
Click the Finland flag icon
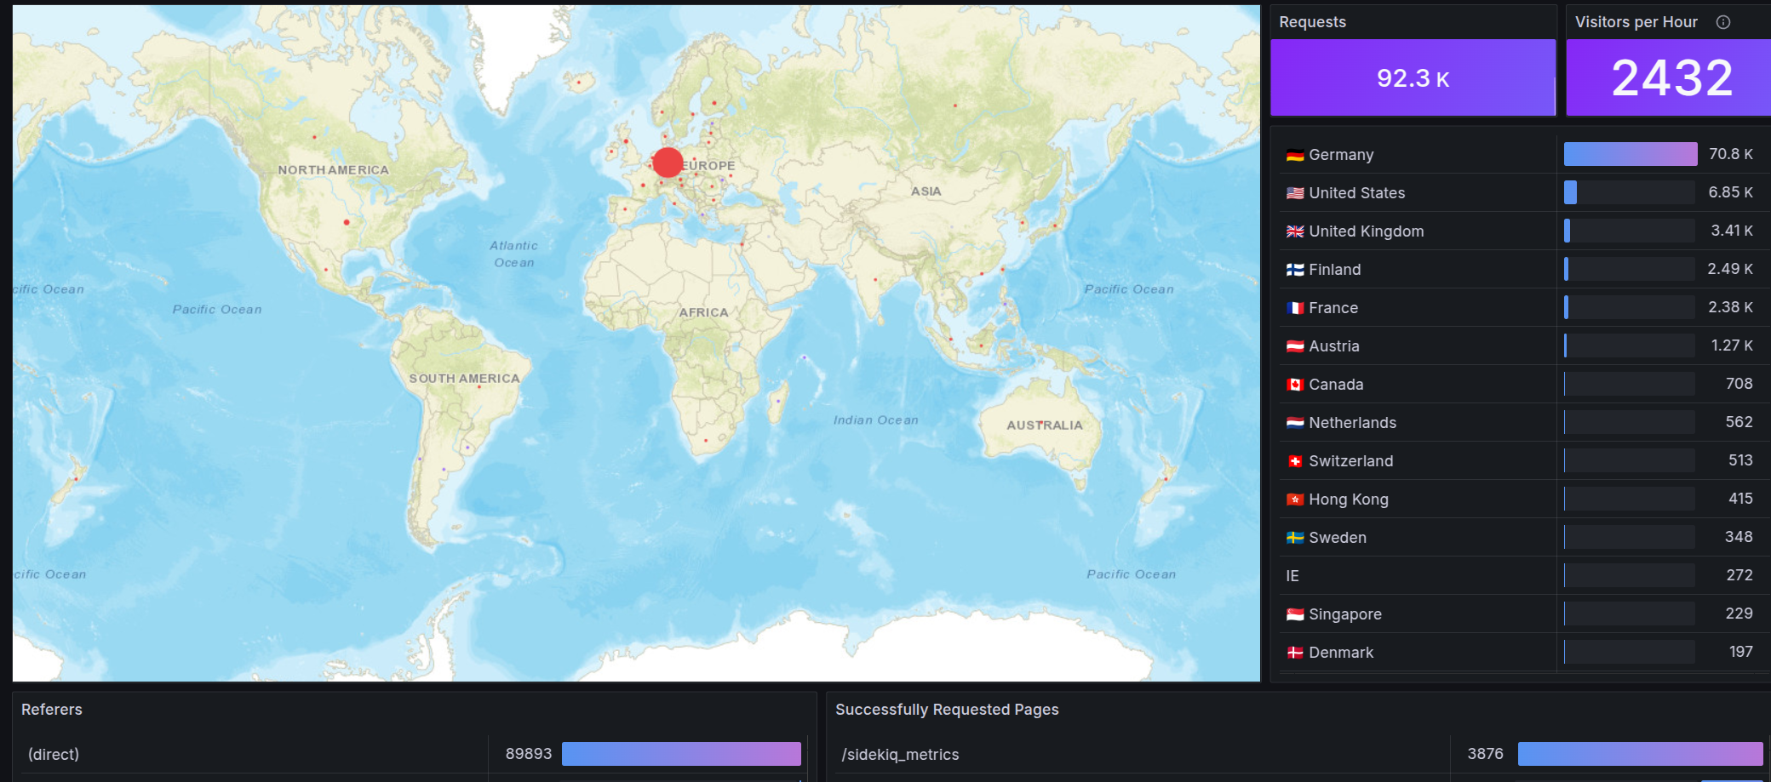click(1294, 270)
